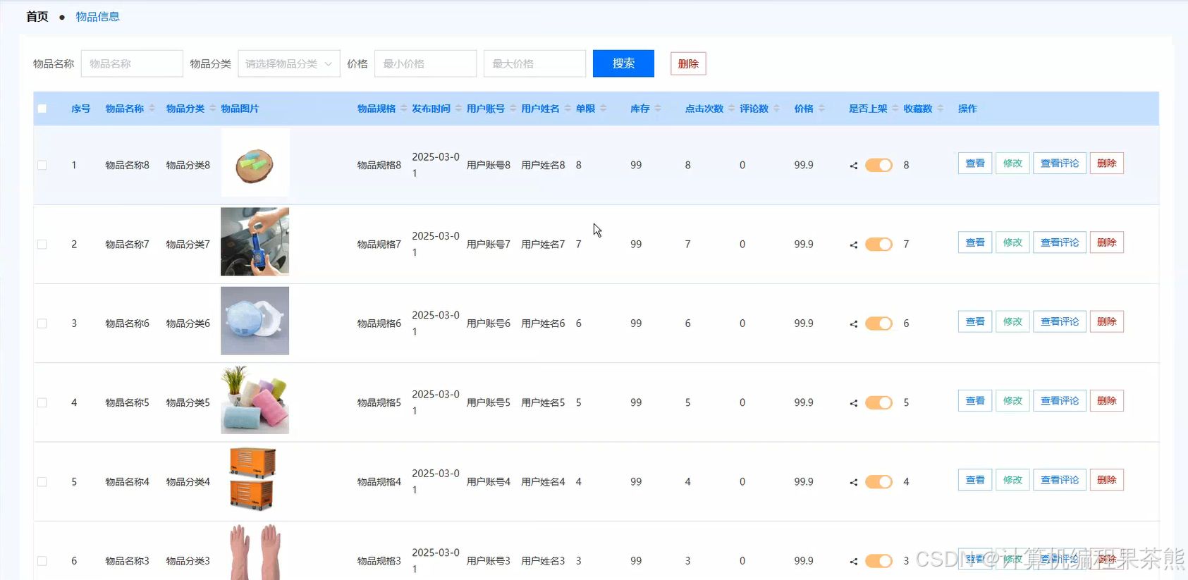Toggle 是否上架 switch for 物品名称3
Screen dimensions: 1188x580
pos(878,561)
